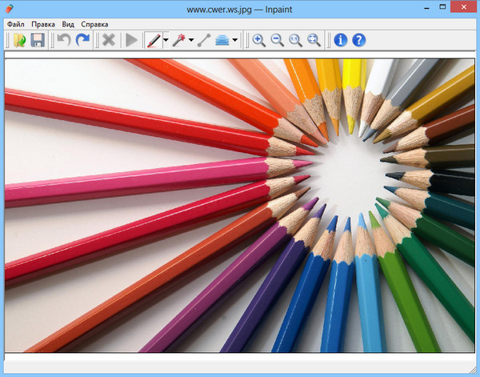Expand the marker tool dropdown arrow
The image size is (480, 377).
point(166,40)
